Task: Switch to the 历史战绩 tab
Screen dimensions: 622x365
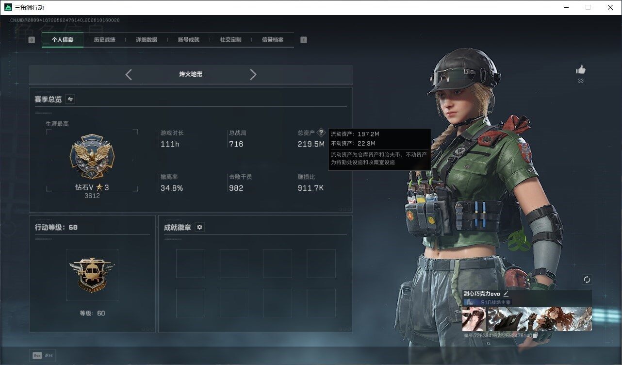Action: click(x=104, y=40)
